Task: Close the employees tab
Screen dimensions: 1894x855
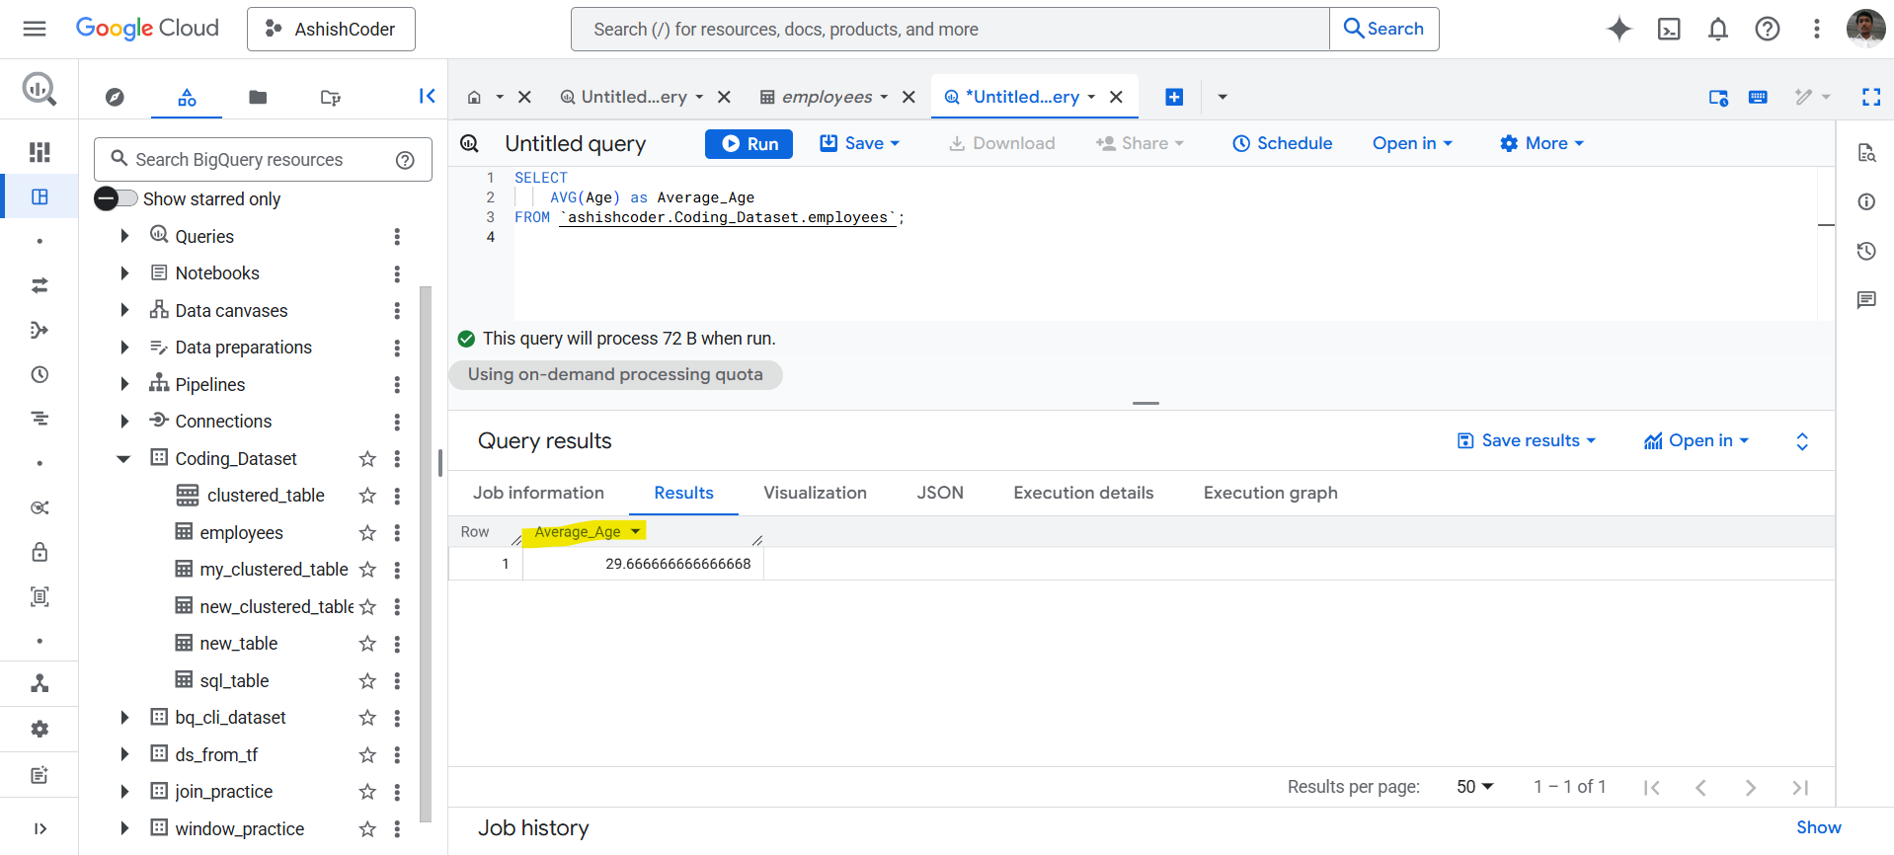Action: pyautogui.click(x=909, y=97)
